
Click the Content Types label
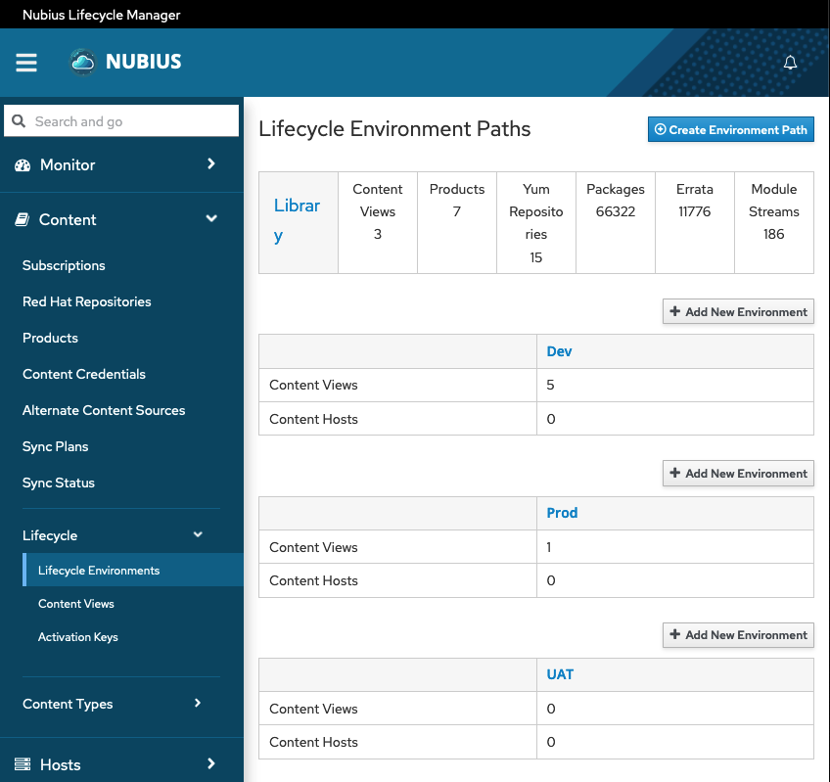(x=68, y=704)
